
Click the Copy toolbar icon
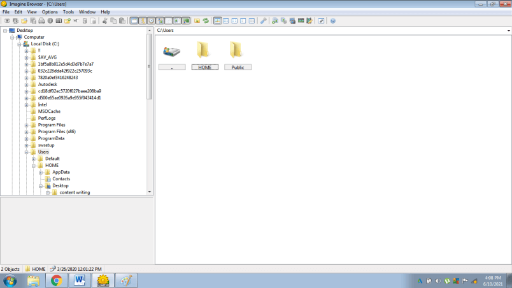(x=113, y=21)
